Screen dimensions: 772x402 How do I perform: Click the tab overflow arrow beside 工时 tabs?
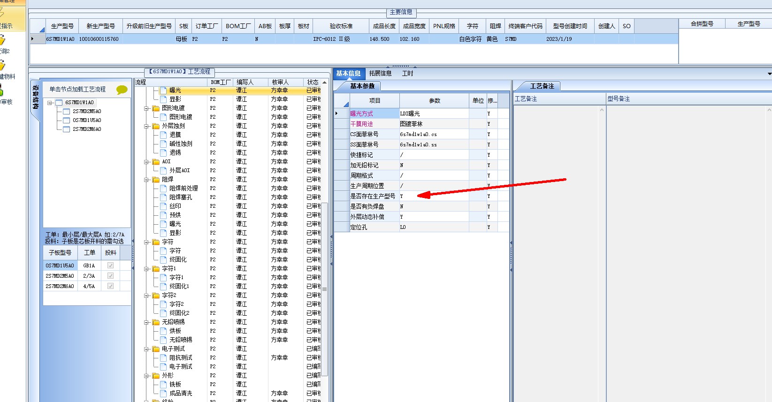[x=769, y=74]
